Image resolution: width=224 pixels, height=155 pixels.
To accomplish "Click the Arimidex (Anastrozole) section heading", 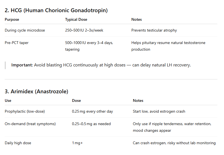I will pyautogui.click(x=37, y=91).
